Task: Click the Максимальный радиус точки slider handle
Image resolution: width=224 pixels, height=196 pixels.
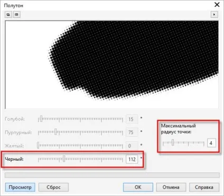Action: (173, 142)
